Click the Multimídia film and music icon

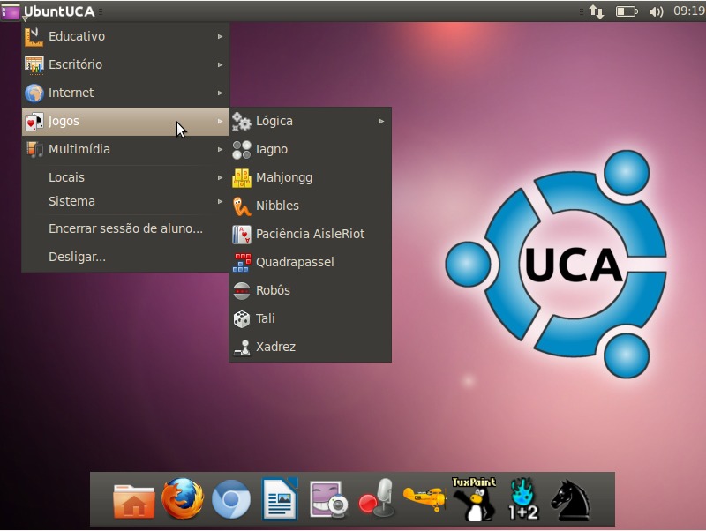pos(34,149)
